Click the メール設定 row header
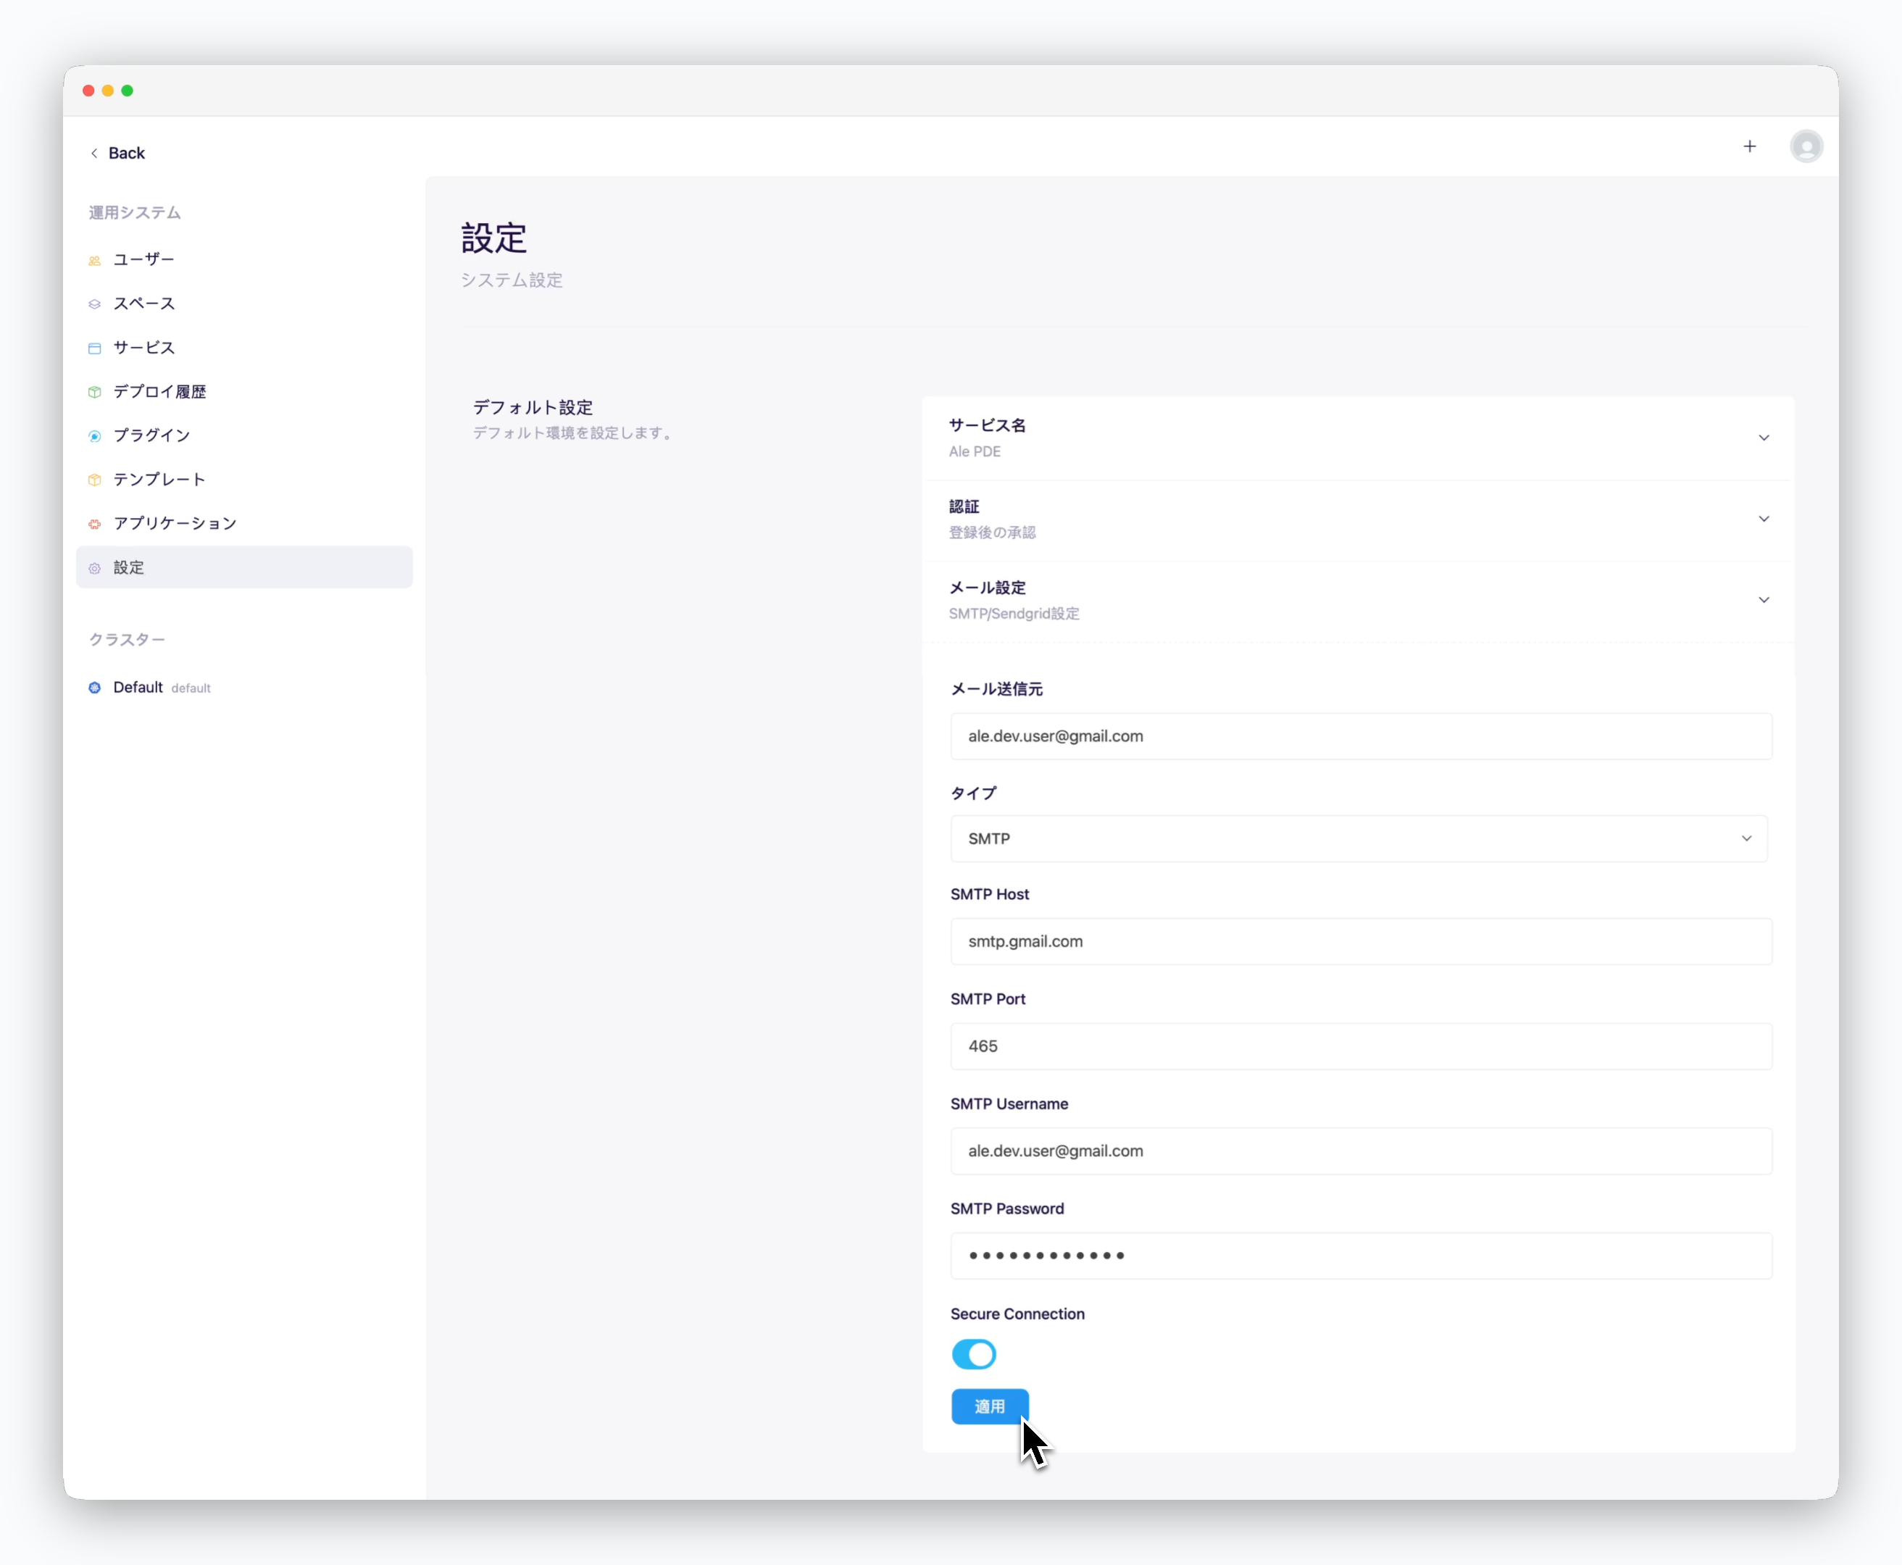Viewport: 1902px width, 1565px height. [x=1358, y=601]
